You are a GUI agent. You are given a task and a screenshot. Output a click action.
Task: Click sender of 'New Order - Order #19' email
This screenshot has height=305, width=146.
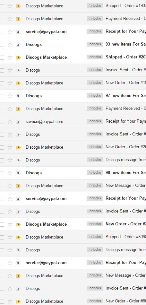[44, 83]
